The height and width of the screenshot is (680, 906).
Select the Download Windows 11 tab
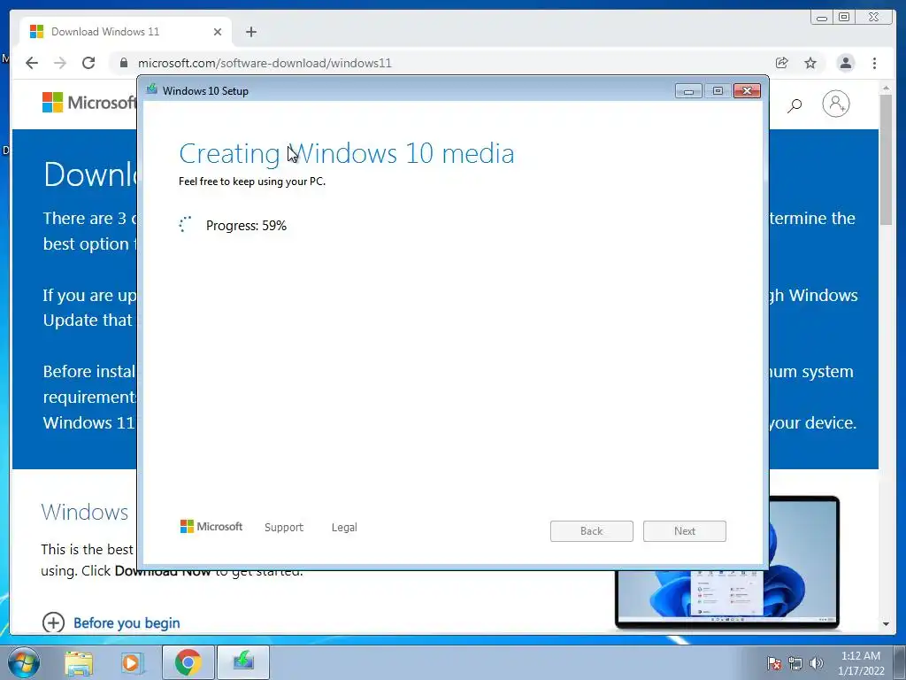point(126,32)
